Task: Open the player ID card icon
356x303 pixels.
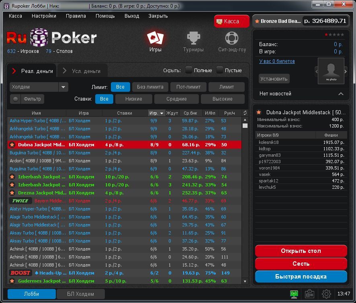Action: 309,294
